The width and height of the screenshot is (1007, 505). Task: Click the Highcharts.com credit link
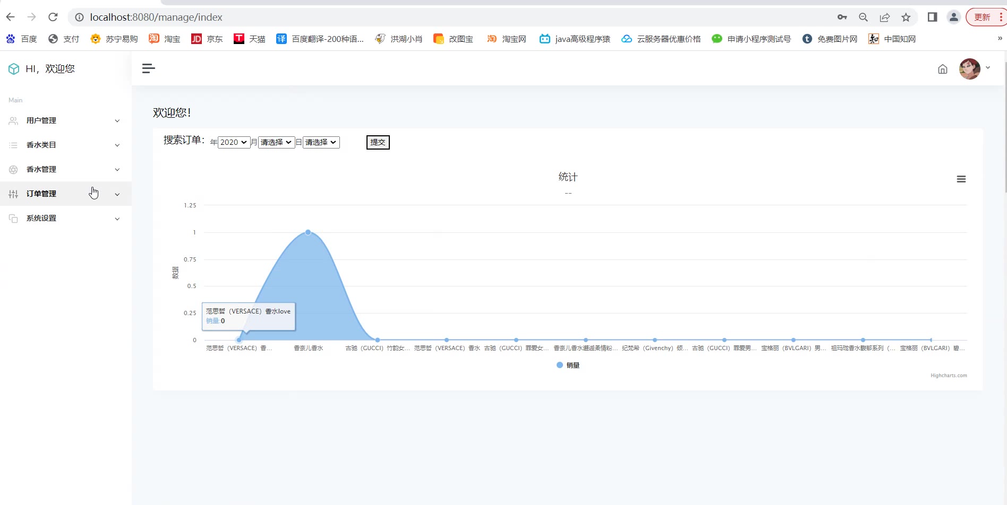click(x=949, y=376)
